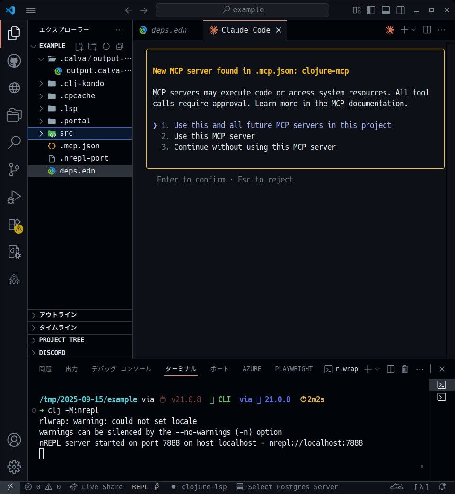The height and width of the screenshot is (494, 455).
Task: Open .mcp.json file in Explorer
Action: [x=80, y=146]
